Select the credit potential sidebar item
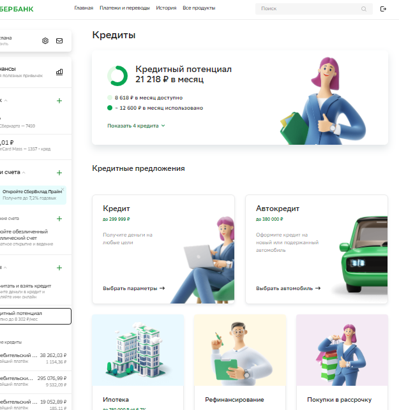The height and width of the screenshot is (410, 399). 35,316
